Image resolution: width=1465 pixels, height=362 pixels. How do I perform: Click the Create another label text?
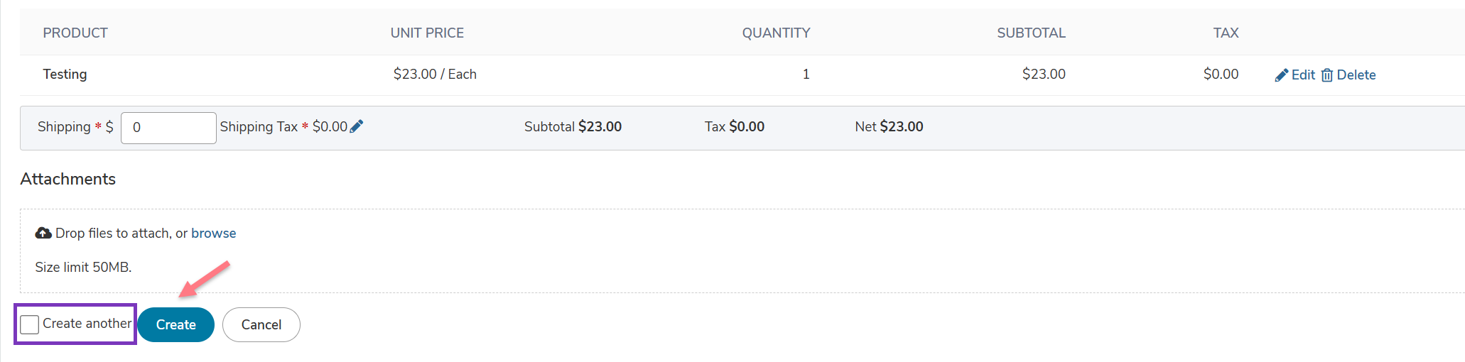87,323
